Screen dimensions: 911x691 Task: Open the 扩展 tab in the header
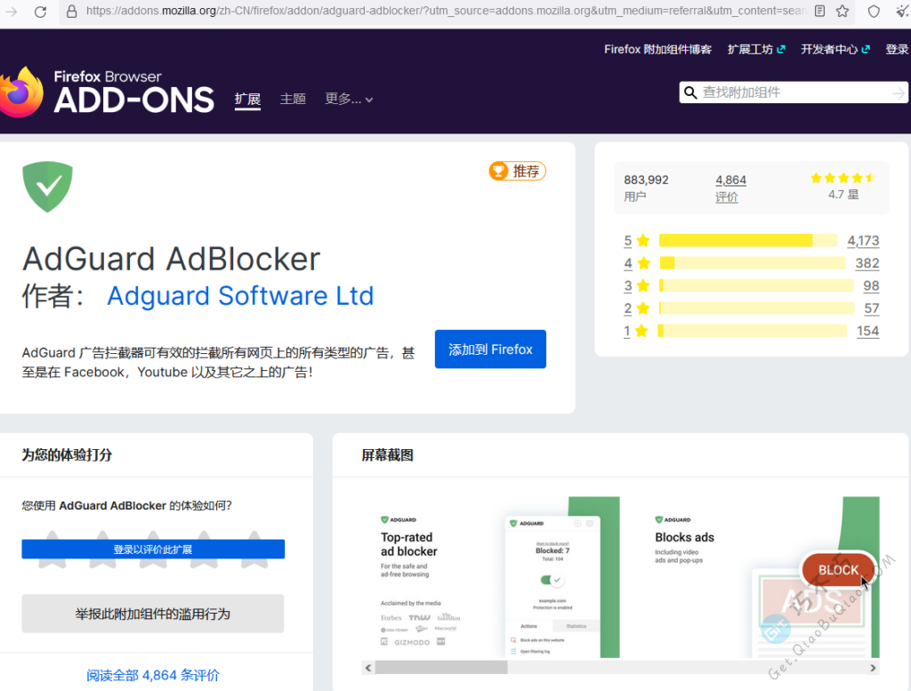(247, 100)
